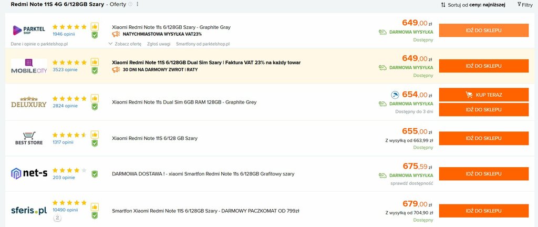Open the three-dot menu next to Oferty

(x=138, y=4)
